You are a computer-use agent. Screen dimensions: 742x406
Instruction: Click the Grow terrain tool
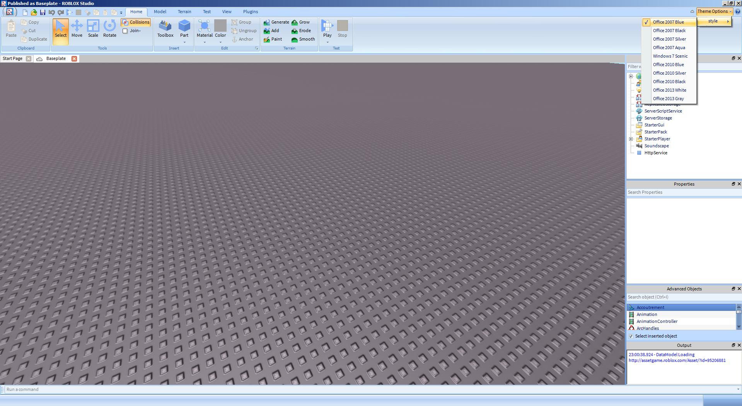pos(300,22)
